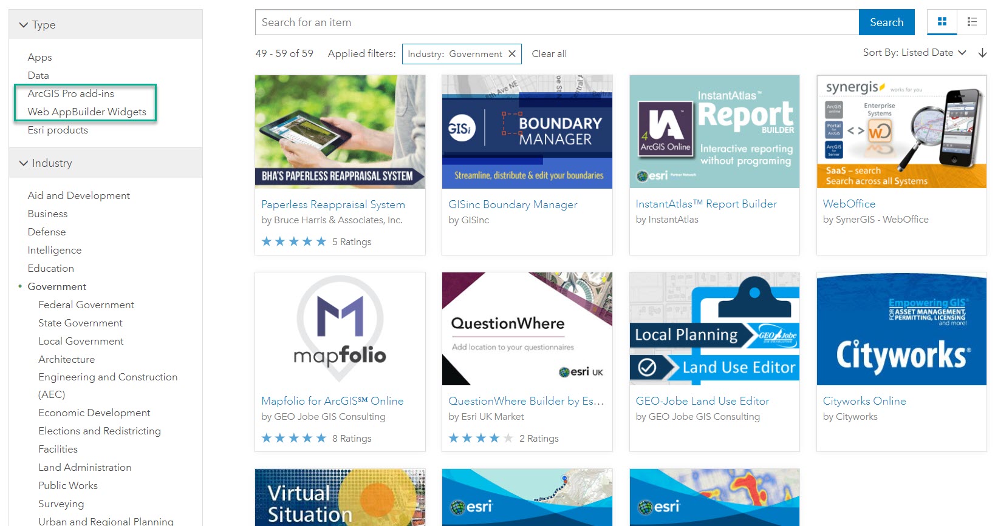Click '49 - 59 of 59' results count
This screenshot has width=995, height=526.
(284, 53)
